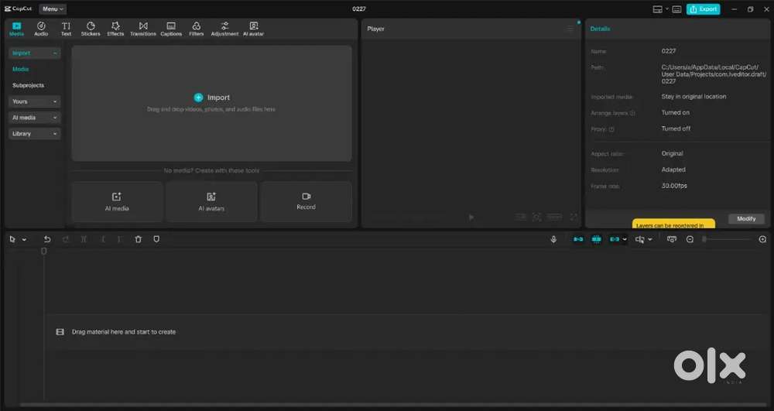This screenshot has width=774, height=411.
Task: Expand the AI media sidebar dropdown
Action: 34,118
